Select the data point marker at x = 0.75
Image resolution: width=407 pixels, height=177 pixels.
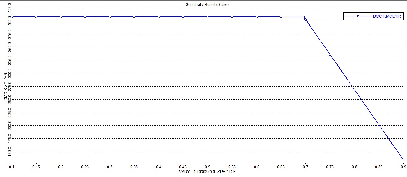330,55
